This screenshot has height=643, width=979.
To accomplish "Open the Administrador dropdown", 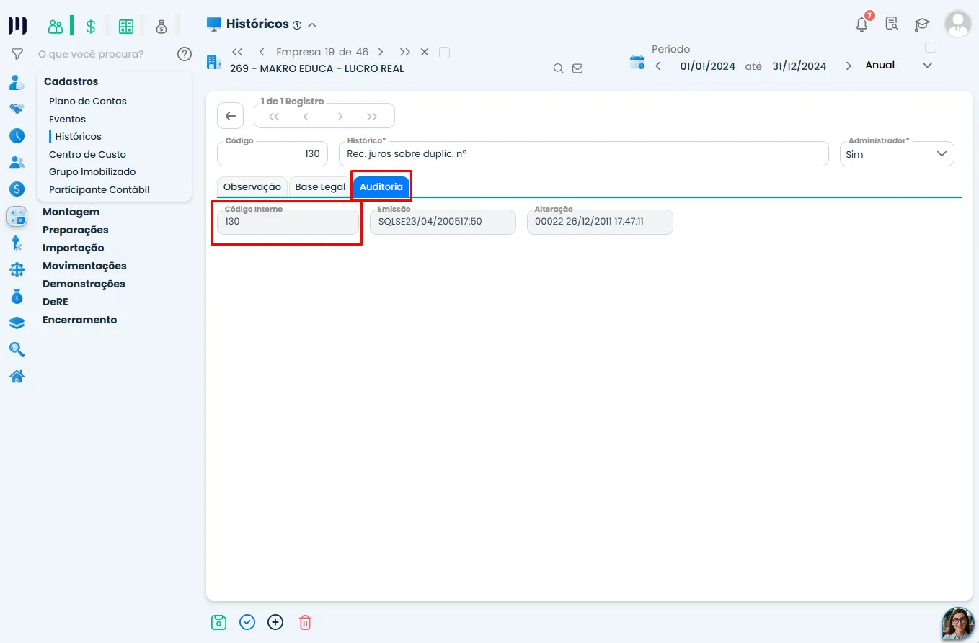I will [x=897, y=153].
